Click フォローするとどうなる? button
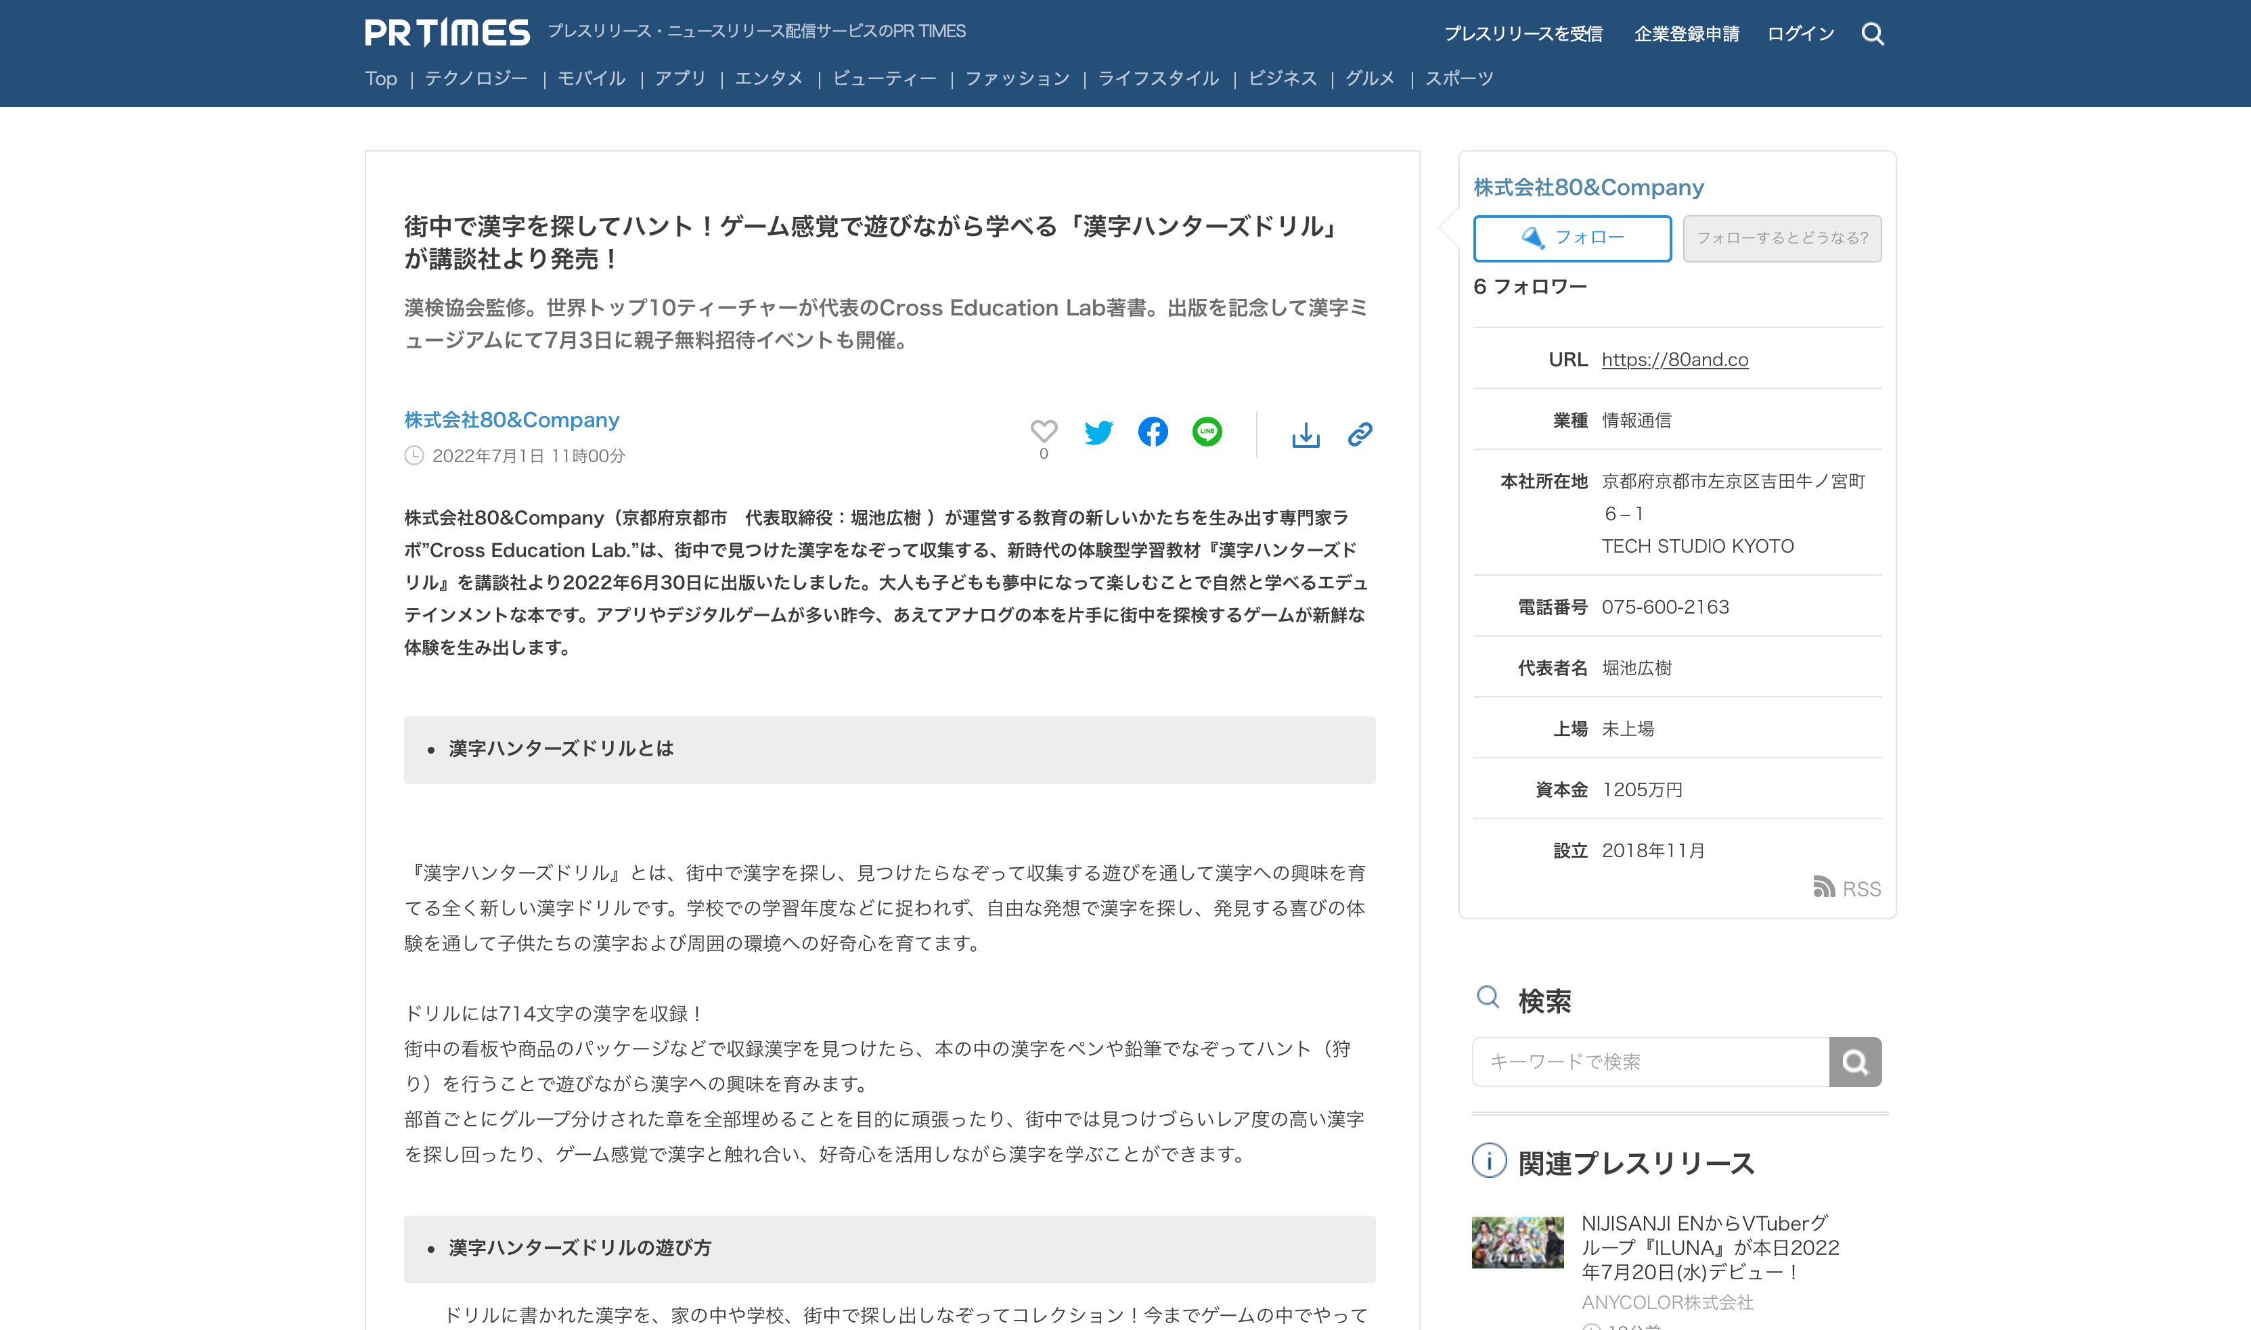This screenshot has width=2251, height=1330. point(1782,238)
